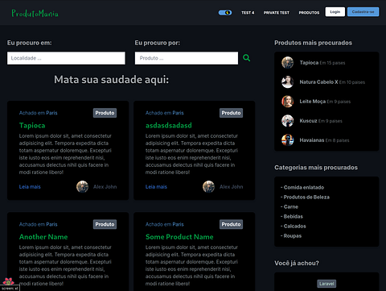Open the TEST 4 menu item

(248, 13)
